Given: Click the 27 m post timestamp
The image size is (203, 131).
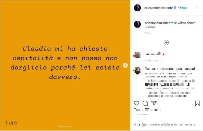Looking at the screenshot, I should (148, 33).
